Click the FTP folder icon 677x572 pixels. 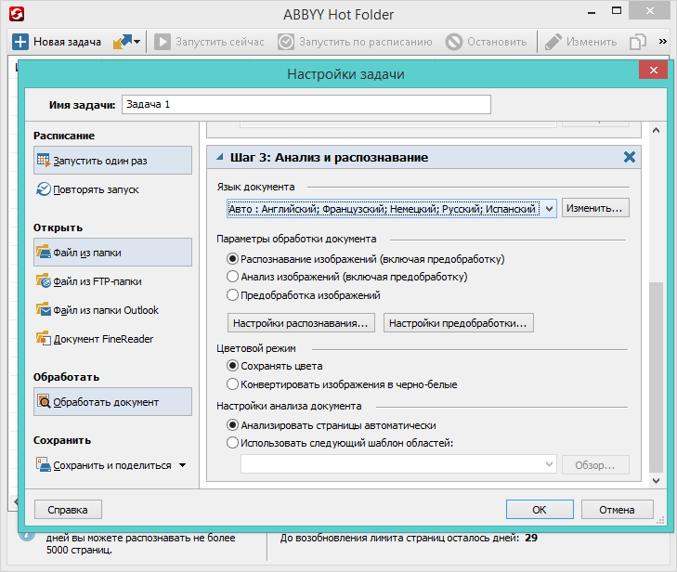pos(44,280)
